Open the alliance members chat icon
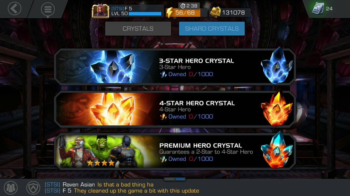 [11, 188]
